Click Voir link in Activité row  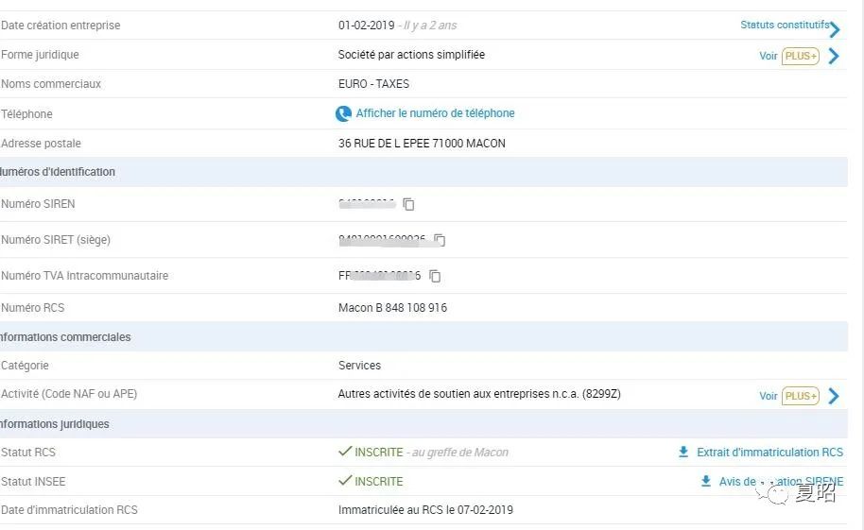(x=769, y=396)
